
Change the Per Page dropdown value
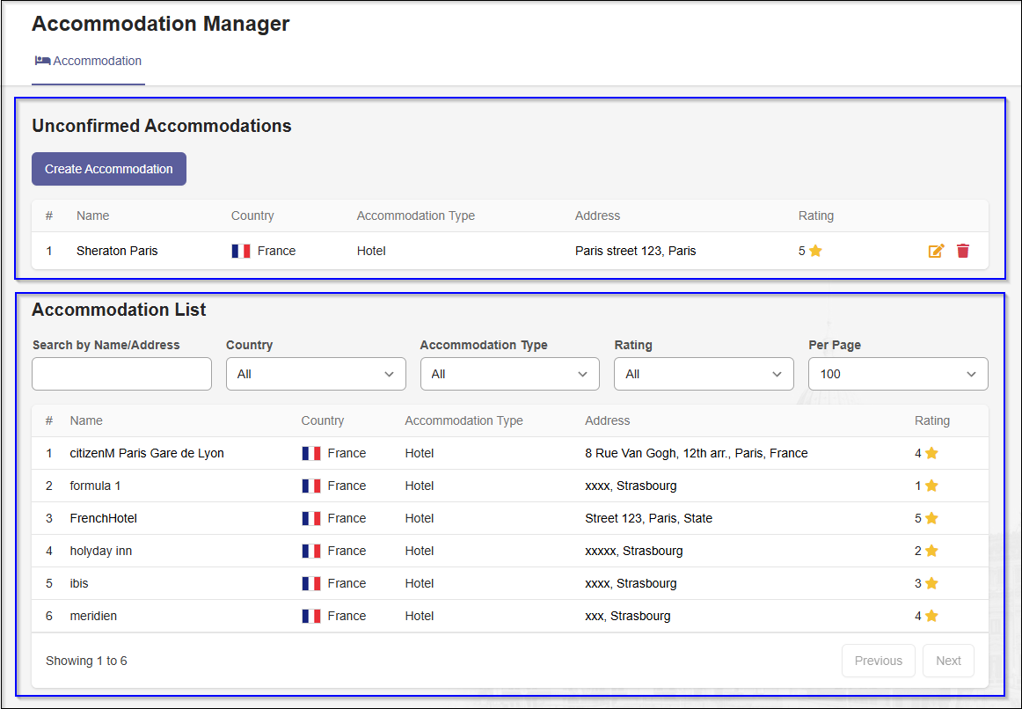[x=898, y=374]
